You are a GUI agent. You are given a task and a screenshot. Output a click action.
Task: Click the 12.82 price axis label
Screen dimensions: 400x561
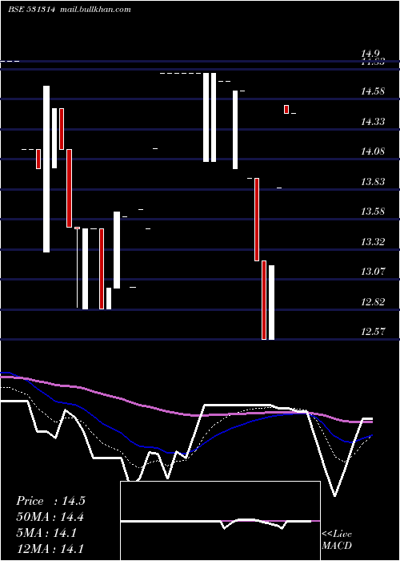373,302
